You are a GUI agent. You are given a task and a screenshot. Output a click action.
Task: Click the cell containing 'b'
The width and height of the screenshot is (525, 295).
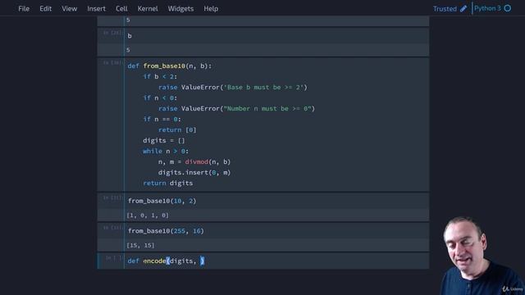276,36
